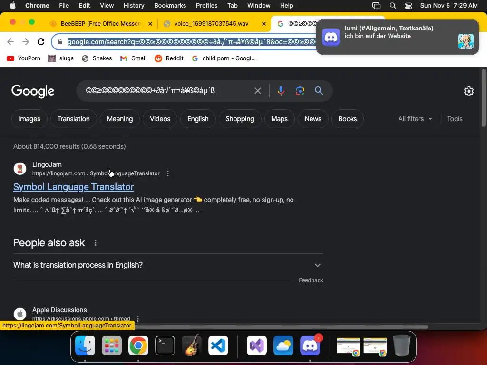Select the English filter chip
Screen dimensions: 487x365
(198, 119)
